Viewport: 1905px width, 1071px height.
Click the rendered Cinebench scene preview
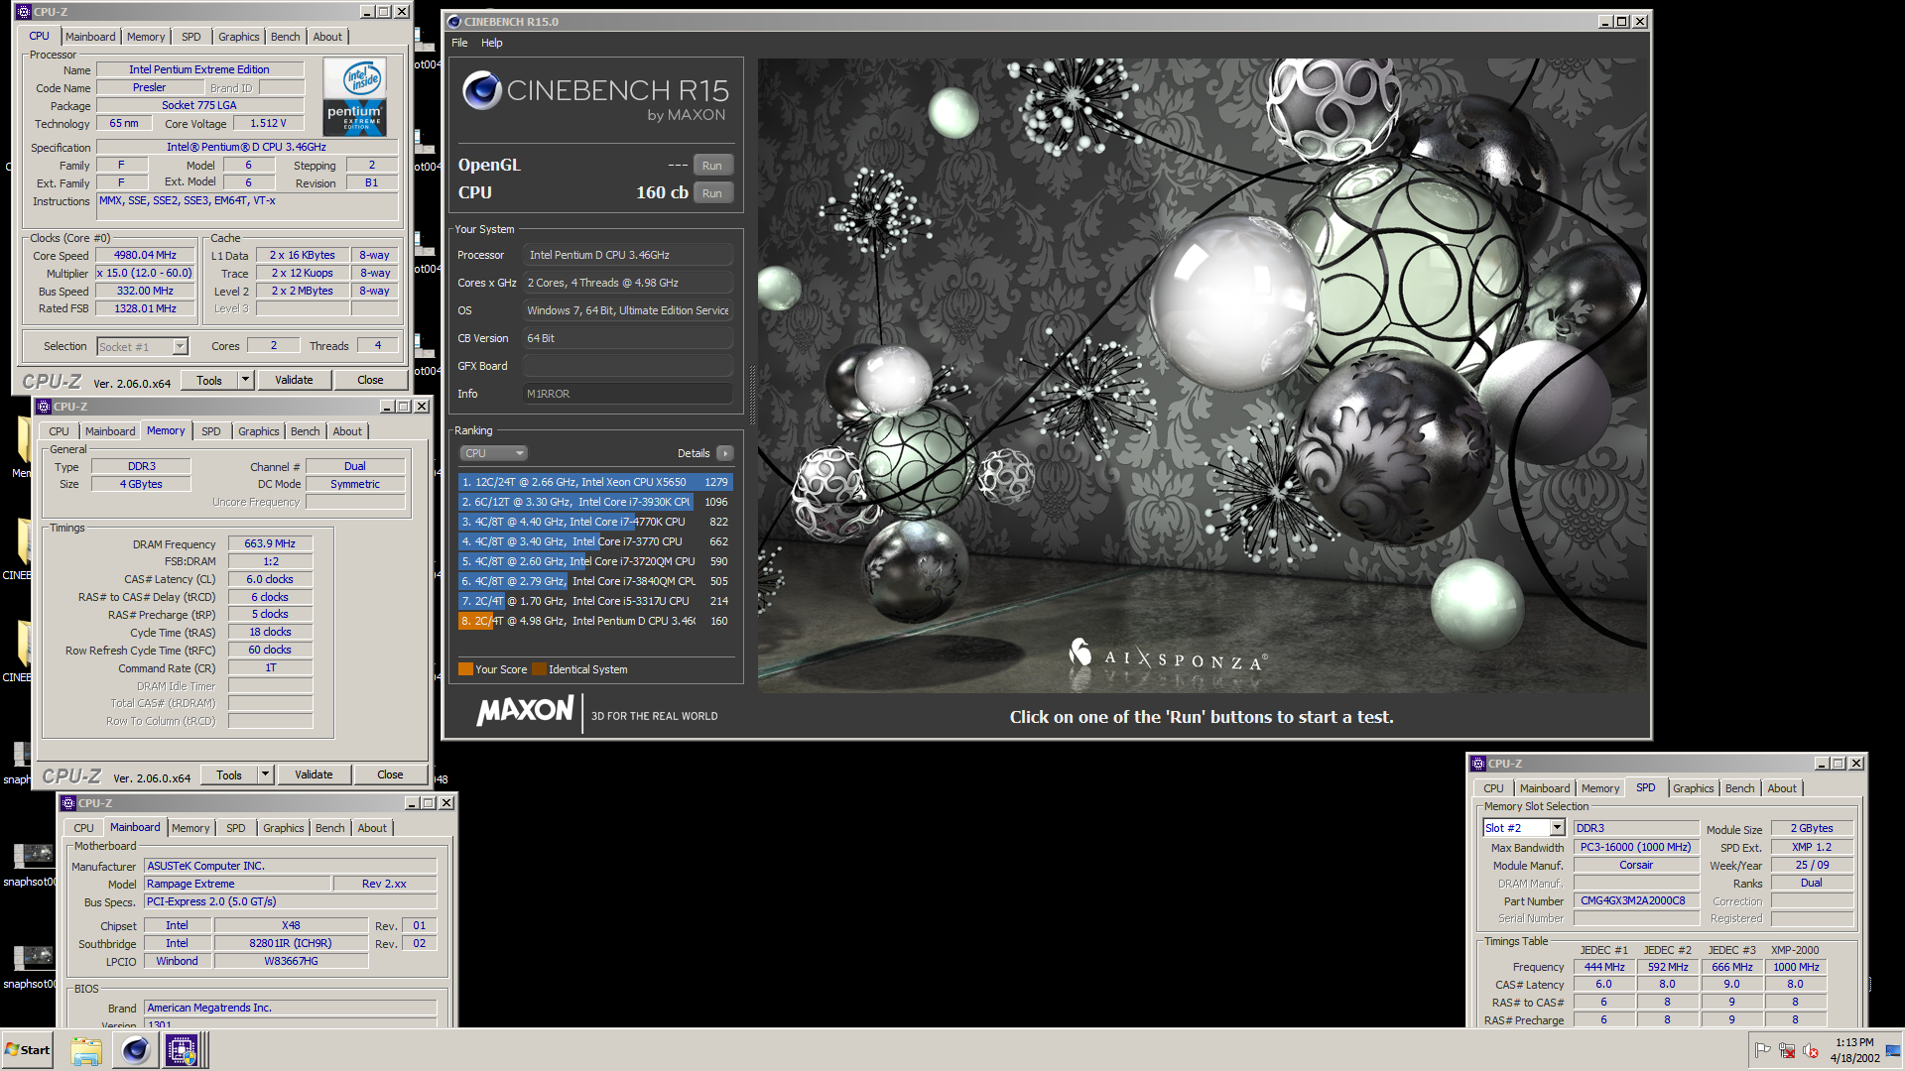tap(1202, 375)
